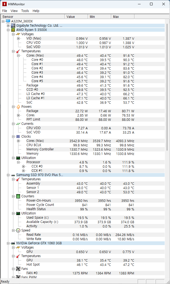Expand the VID (Max) voltages entry
This screenshot has width=170, height=284.
[x=18, y=38]
